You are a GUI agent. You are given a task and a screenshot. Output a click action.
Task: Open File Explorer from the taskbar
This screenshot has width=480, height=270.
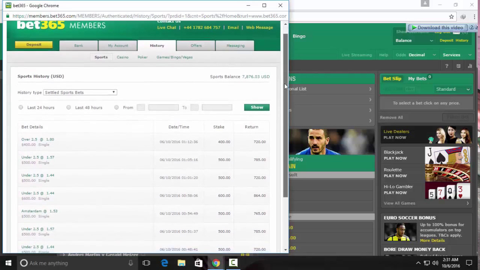pos(181,263)
